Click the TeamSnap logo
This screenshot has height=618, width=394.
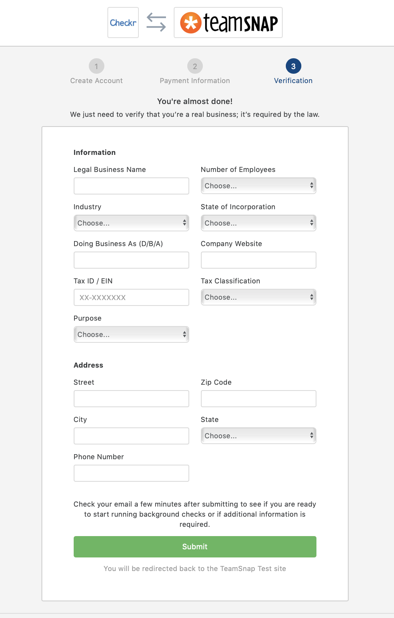[228, 23]
